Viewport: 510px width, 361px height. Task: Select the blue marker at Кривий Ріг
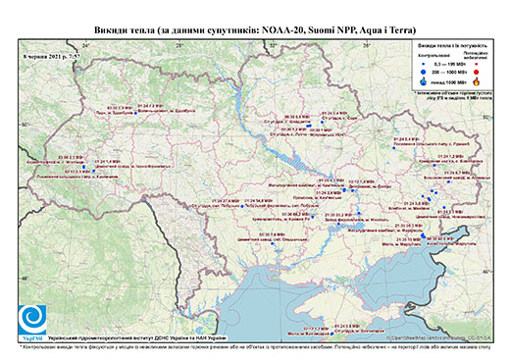tap(313, 217)
